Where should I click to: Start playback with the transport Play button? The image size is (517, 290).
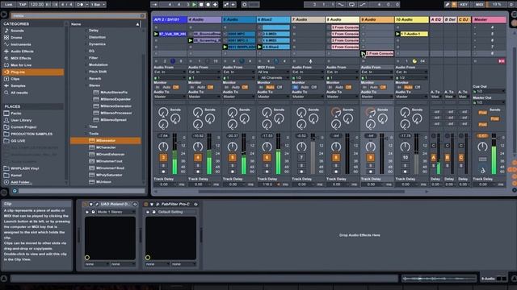click(194, 5)
